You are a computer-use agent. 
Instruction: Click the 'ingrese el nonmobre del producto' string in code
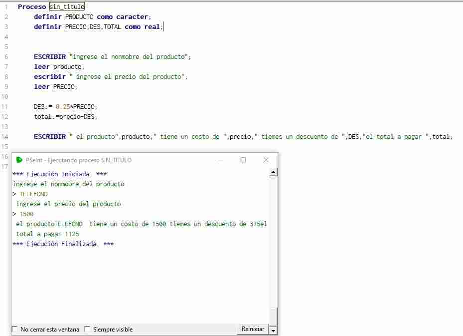pyautogui.click(x=129, y=56)
